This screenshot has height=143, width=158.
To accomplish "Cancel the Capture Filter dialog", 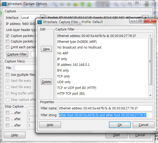I will 143,125.
